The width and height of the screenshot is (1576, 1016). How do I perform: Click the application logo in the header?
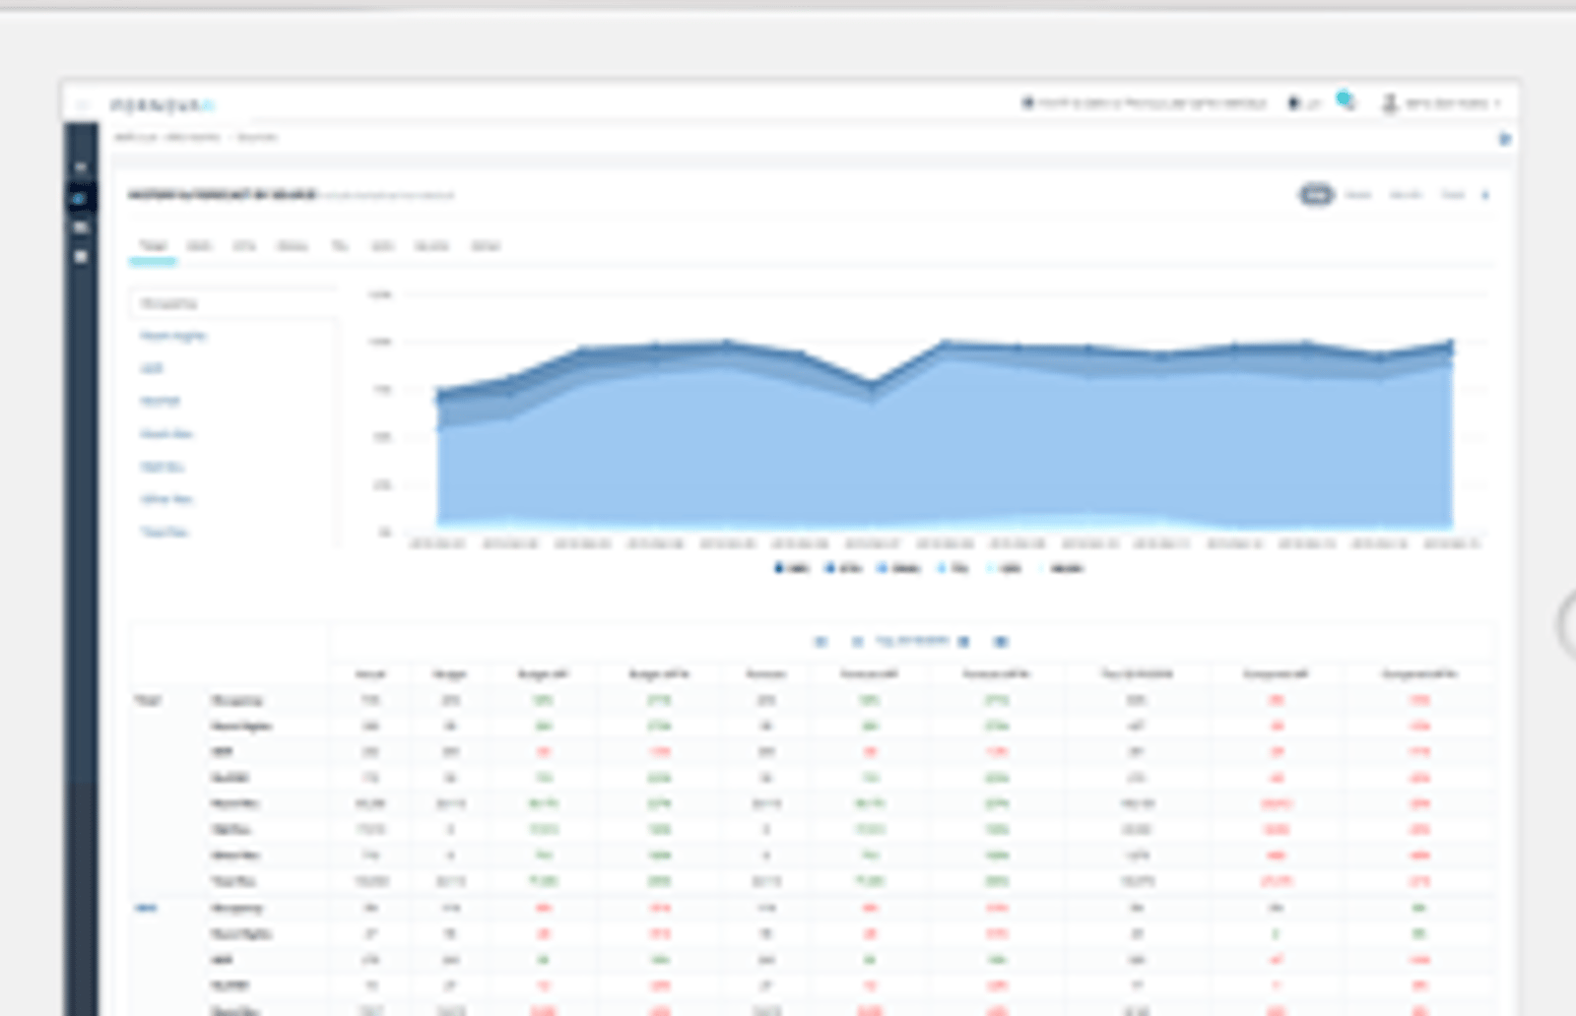click(x=163, y=104)
